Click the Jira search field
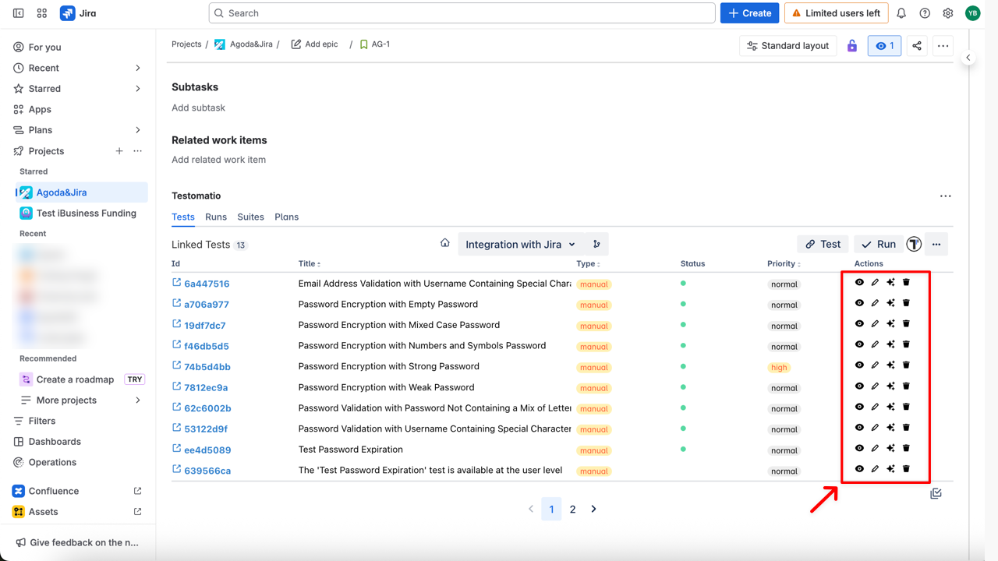This screenshot has height=561, width=998. [x=462, y=13]
